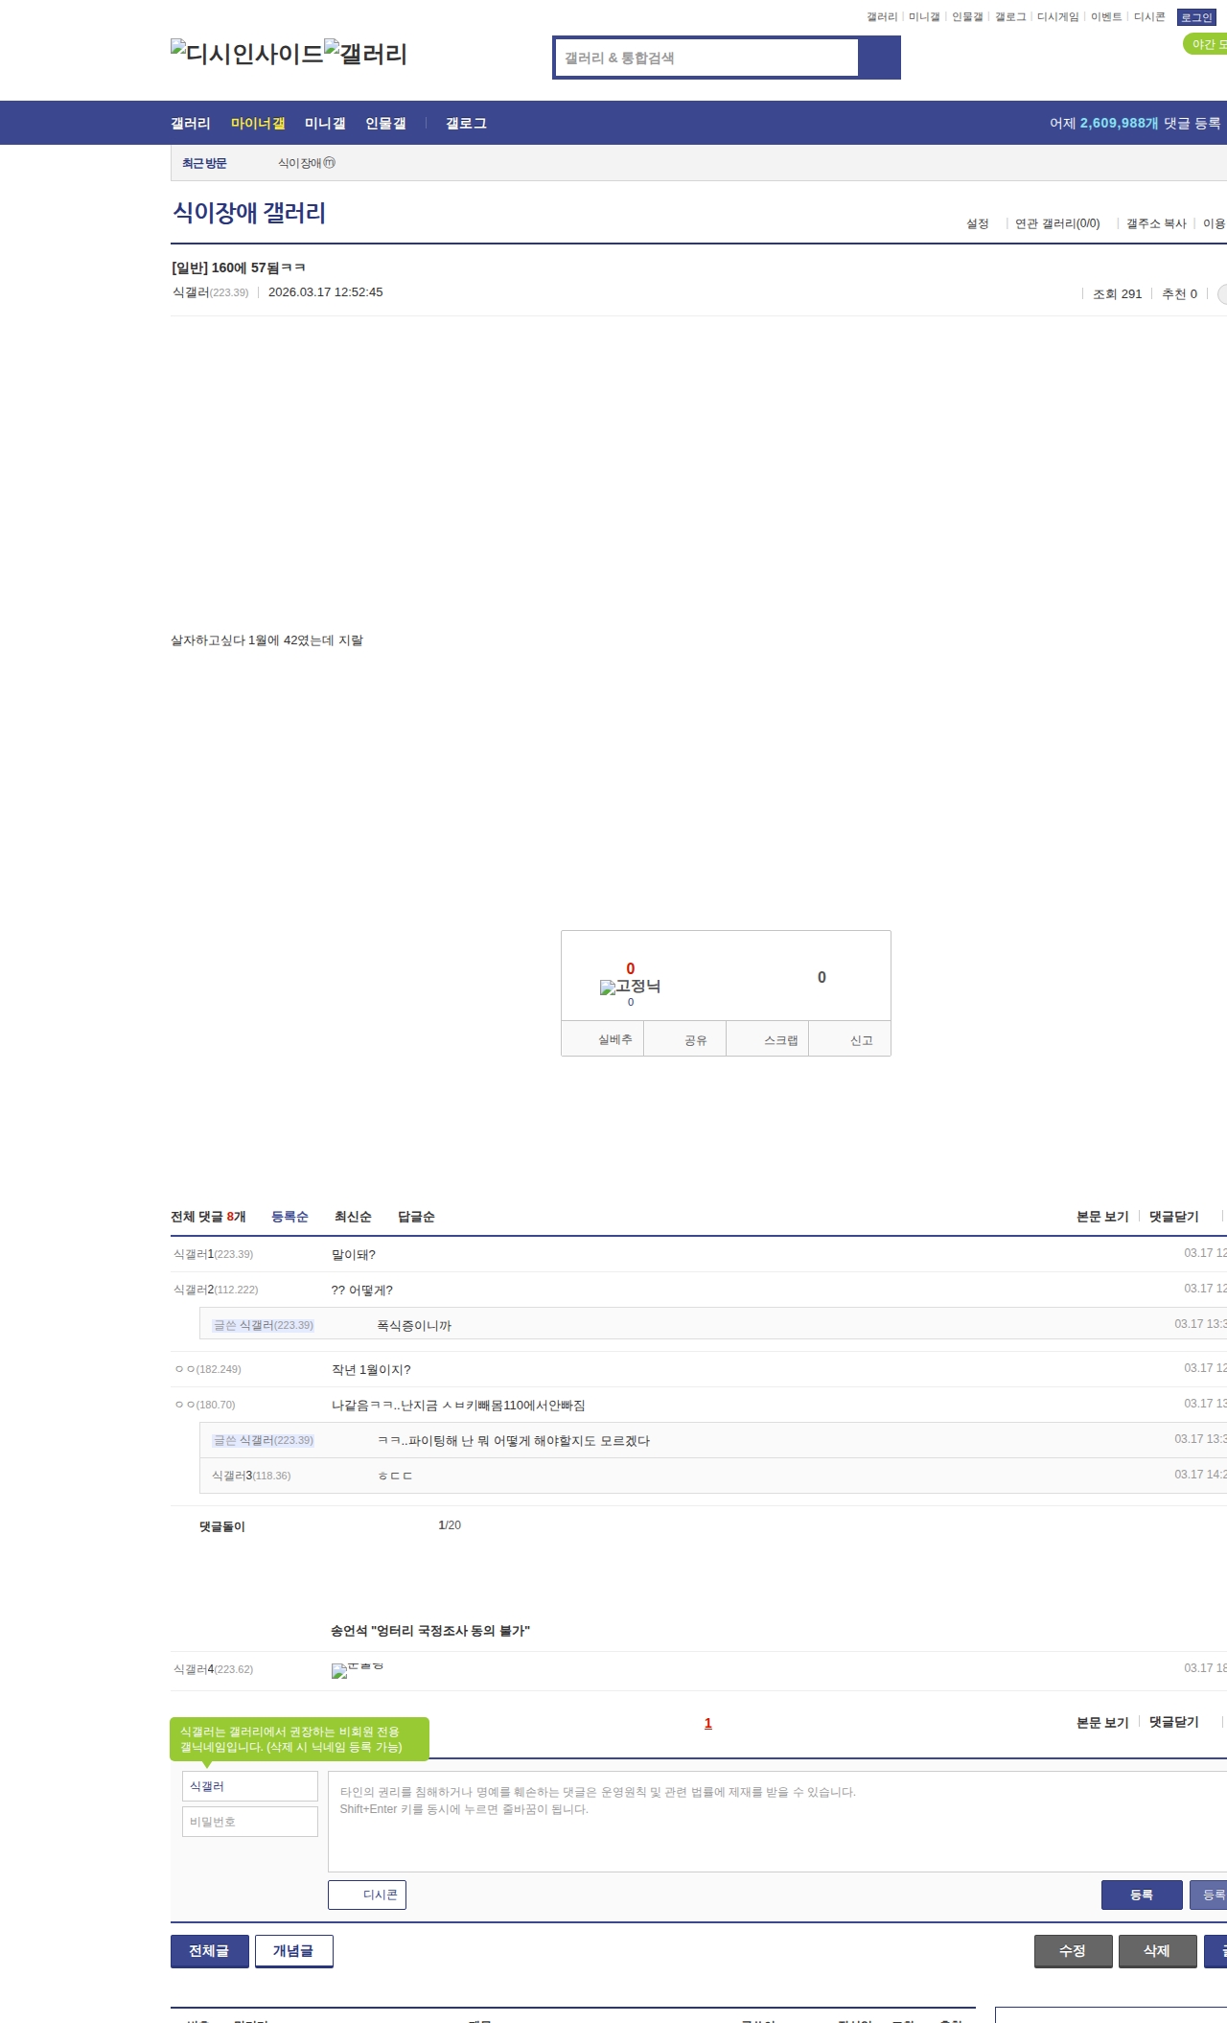Click the 갤러리 logo next to 디시인사이드
Image resolution: width=1227 pixels, height=2023 pixels.
click(x=365, y=54)
